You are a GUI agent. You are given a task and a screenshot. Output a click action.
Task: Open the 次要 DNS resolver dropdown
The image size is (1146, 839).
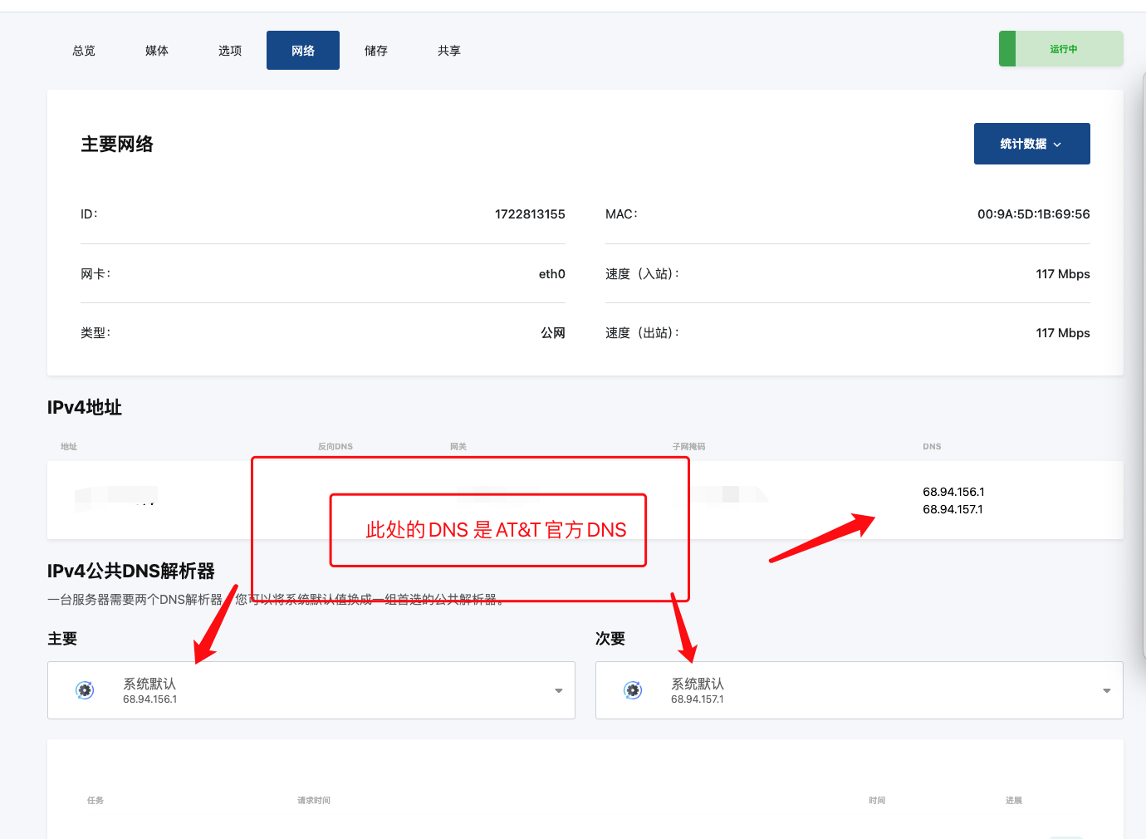click(x=859, y=690)
